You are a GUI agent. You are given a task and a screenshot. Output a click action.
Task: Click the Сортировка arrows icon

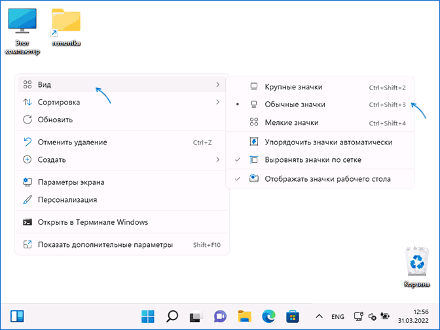tap(27, 102)
